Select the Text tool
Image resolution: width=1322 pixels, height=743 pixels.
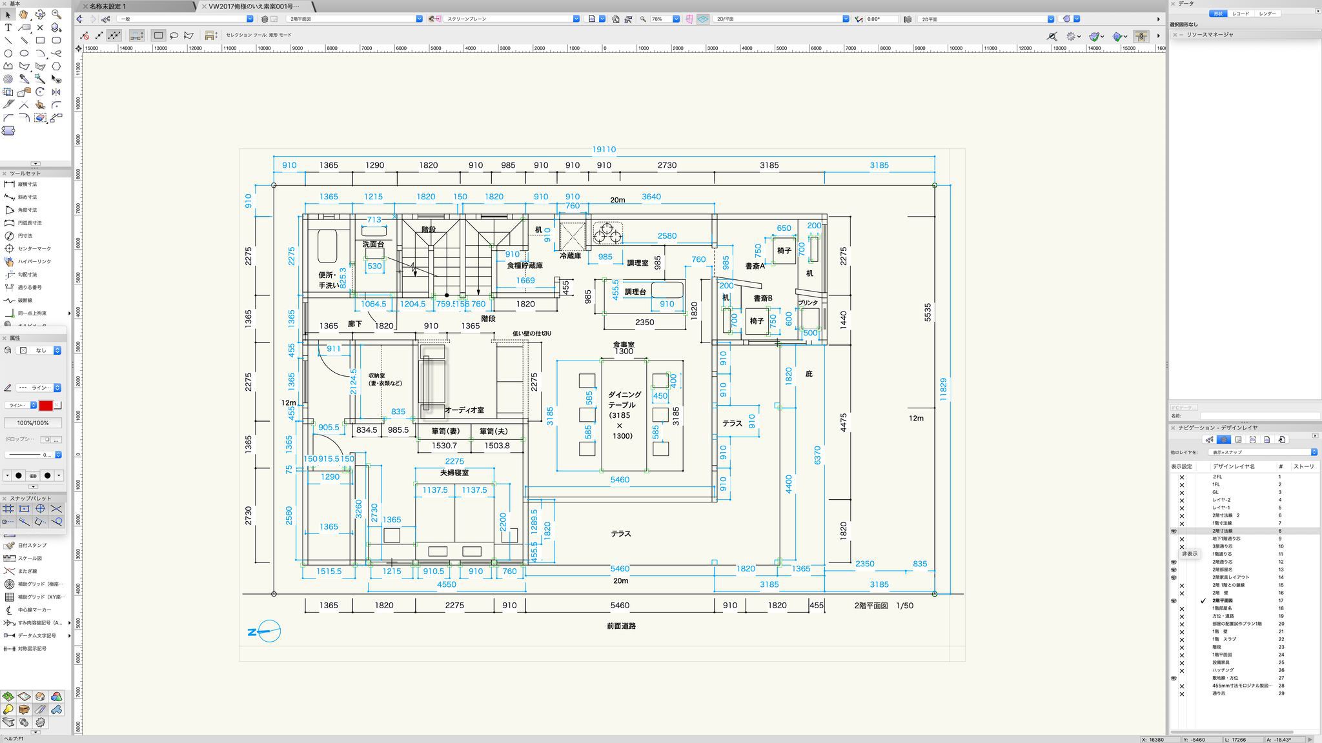coord(8,28)
